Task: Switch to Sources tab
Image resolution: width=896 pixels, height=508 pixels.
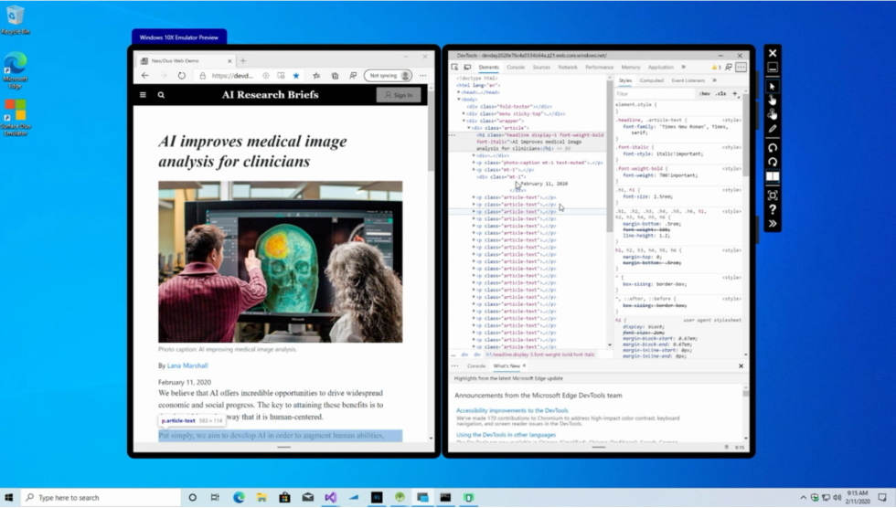Action: coord(541,68)
